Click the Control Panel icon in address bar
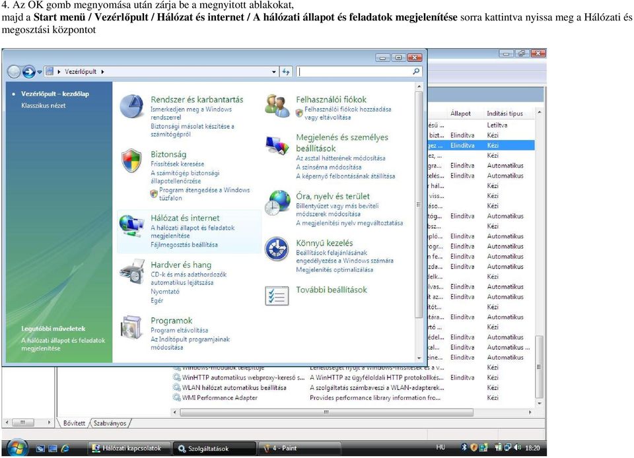Screen dimensions: 634x458 coord(50,71)
